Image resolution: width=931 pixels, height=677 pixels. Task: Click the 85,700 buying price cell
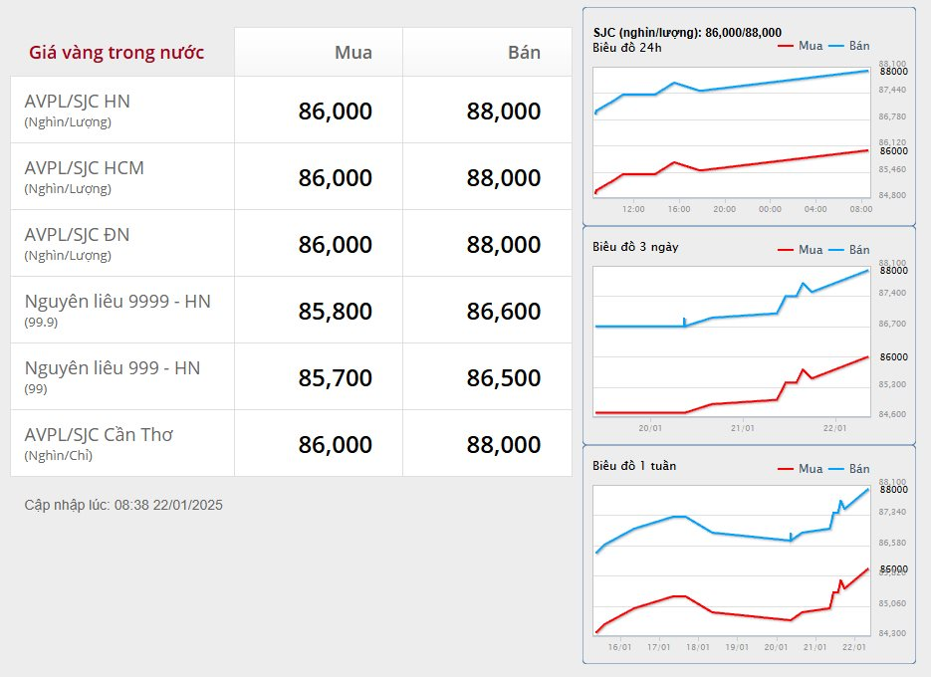[335, 377]
